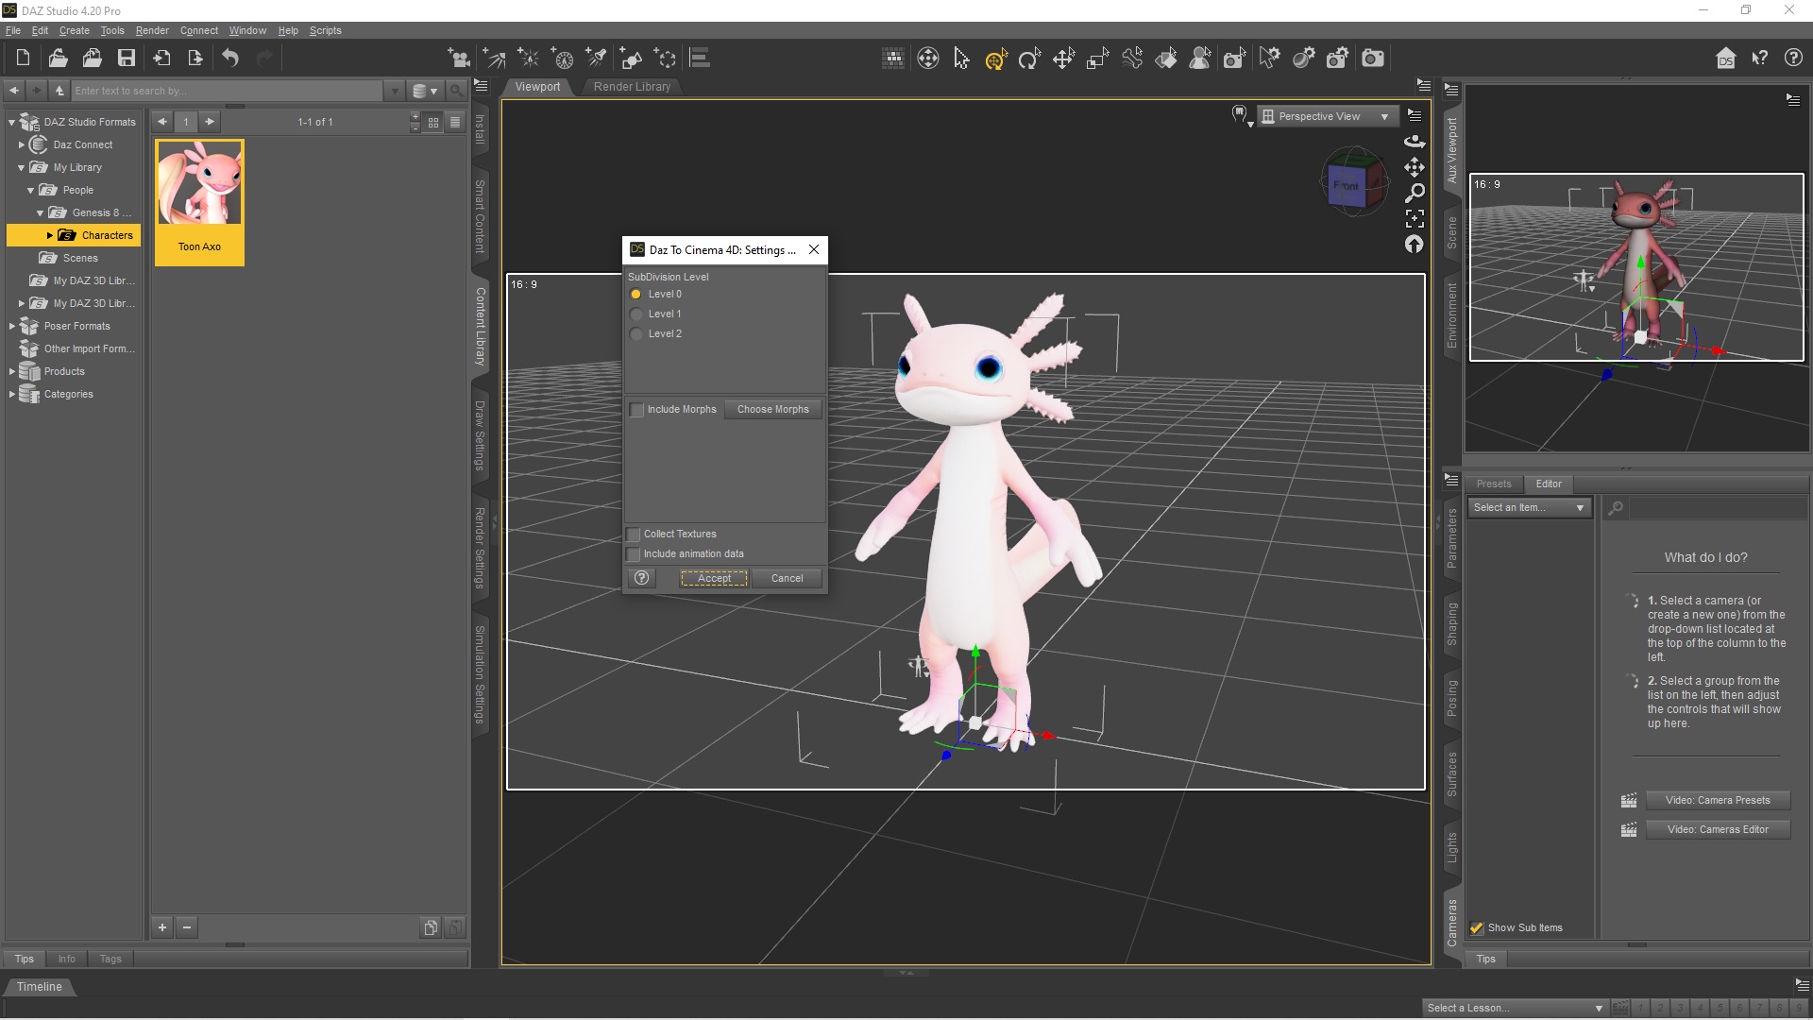Collapse the People folder node
The image size is (1813, 1020).
point(30,191)
